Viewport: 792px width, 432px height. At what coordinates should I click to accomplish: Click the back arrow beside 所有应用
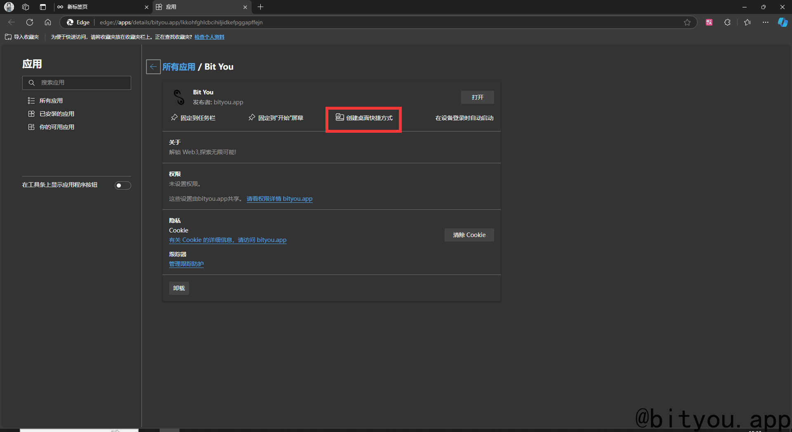click(x=153, y=67)
